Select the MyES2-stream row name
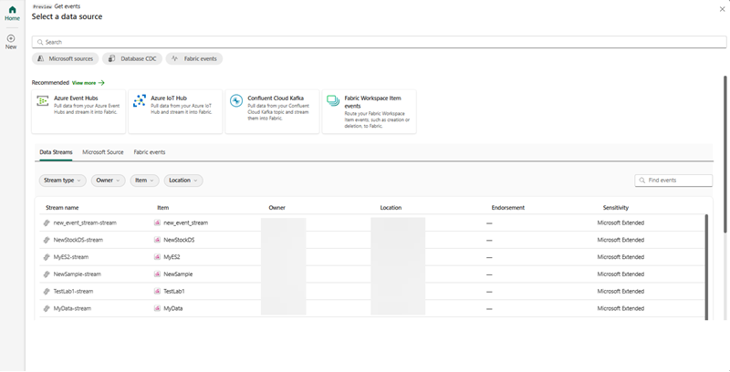The width and height of the screenshot is (730, 372). [71, 257]
